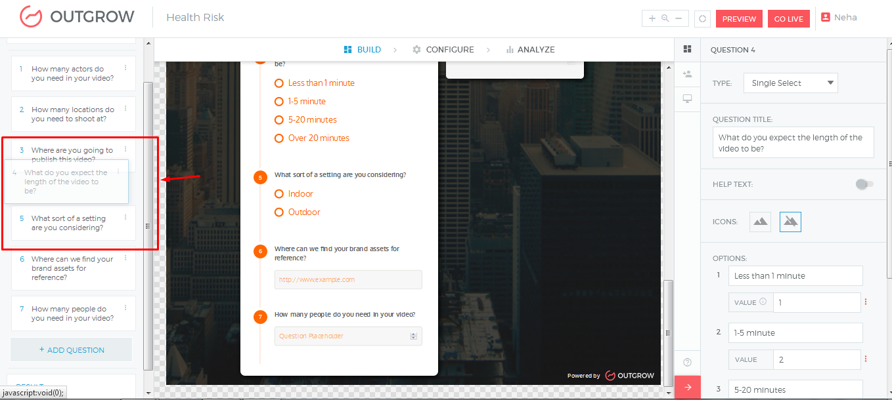Viewport: 892px width, 400px height.
Task: Choose the Outdoor radio option
Action: coord(279,212)
